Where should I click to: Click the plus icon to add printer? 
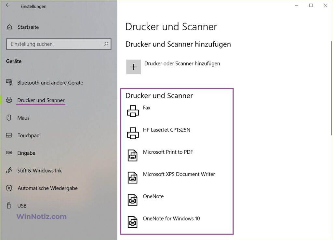pos(133,67)
